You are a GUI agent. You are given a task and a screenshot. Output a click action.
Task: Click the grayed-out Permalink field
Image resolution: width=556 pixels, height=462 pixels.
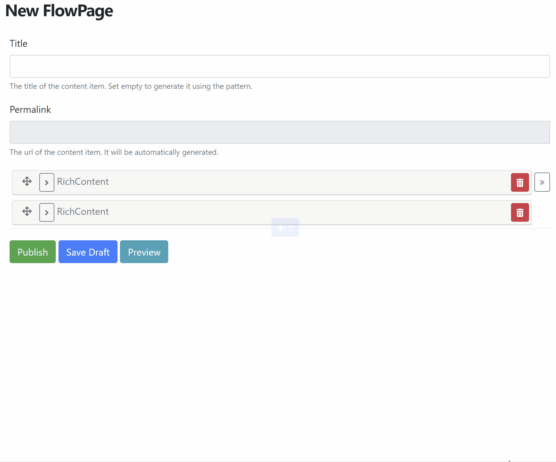(x=279, y=132)
